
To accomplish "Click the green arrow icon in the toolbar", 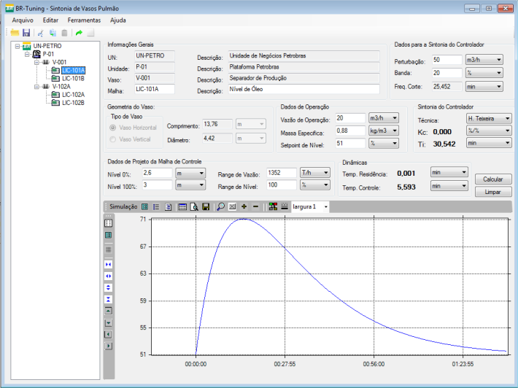I will tap(79, 34).
